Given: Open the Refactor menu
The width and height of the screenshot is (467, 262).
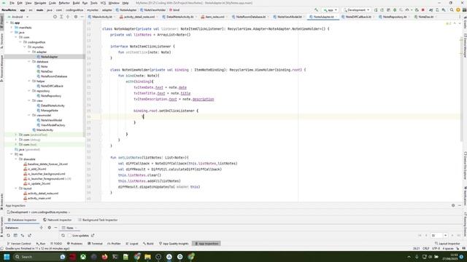Looking at the screenshot, I should pos(64,3).
